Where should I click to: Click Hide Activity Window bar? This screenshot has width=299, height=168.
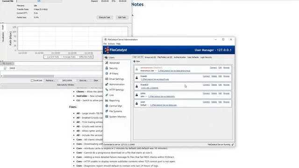65,85
